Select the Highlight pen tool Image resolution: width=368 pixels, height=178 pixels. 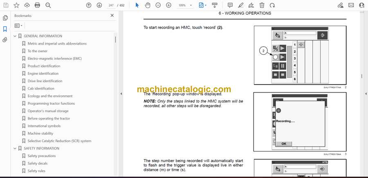click(x=241, y=5)
